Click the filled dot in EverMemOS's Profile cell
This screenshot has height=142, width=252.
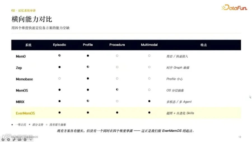click(x=88, y=113)
